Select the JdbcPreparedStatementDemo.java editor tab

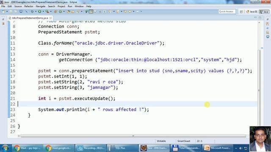coord(30,18)
